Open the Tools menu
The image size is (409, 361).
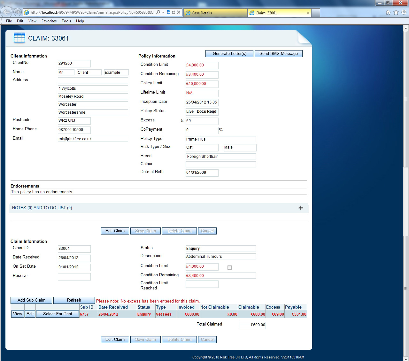tap(66, 21)
